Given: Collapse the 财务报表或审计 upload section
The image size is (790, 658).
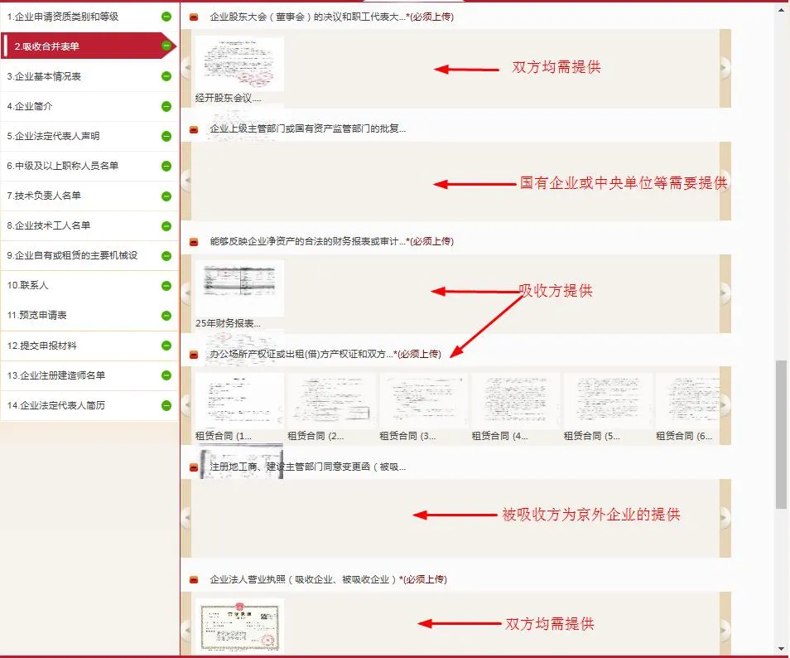Looking at the screenshot, I should (194, 242).
